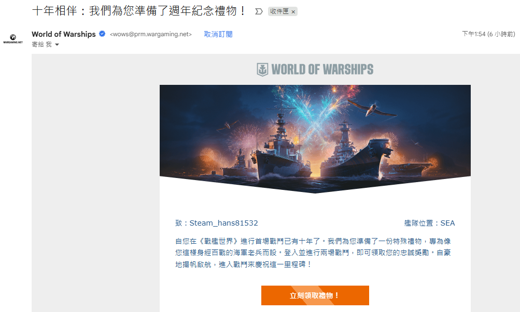Open the 收件匣 label chip
This screenshot has height=312, width=520.
[279, 11]
